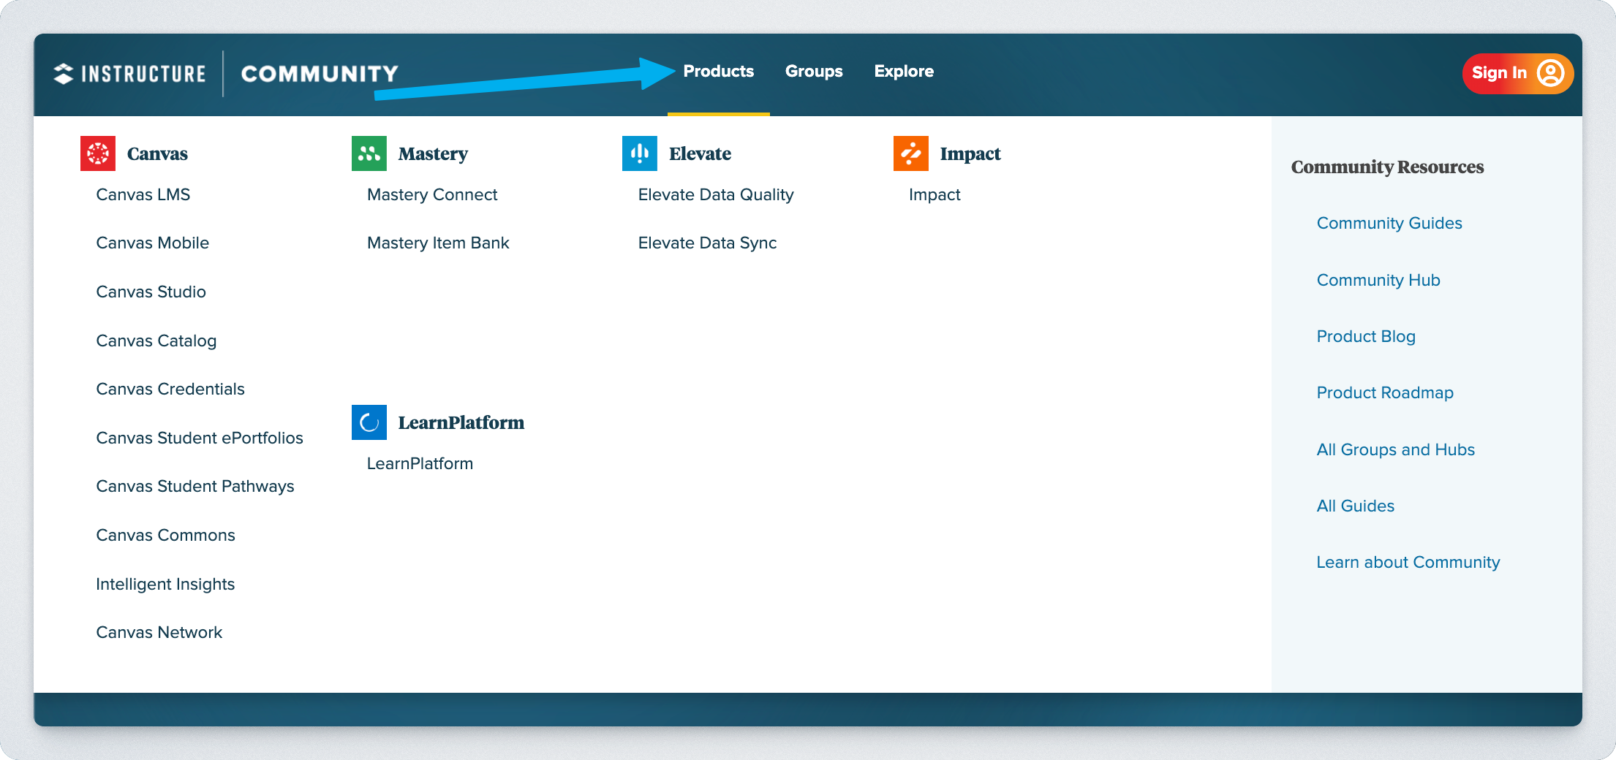This screenshot has width=1616, height=760.
Task: Open the Groups menu
Action: coord(814,72)
